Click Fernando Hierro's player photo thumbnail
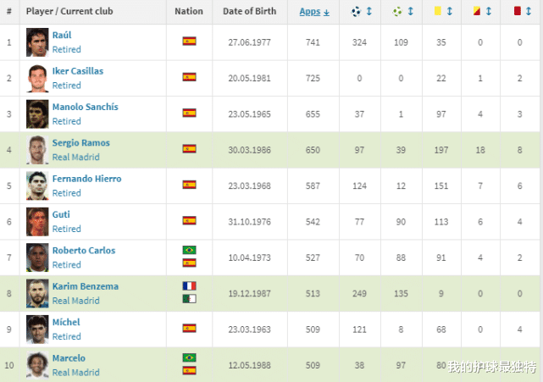The height and width of the screenshot is (382, 543). [36, 185]
